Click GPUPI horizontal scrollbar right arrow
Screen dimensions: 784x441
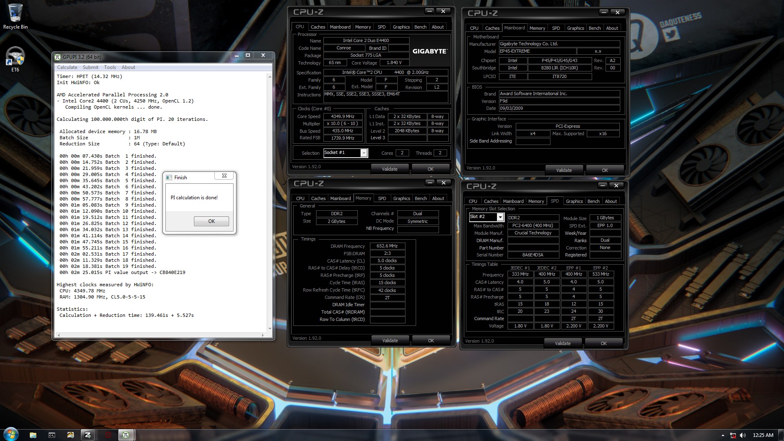click(x=263, y=335)
